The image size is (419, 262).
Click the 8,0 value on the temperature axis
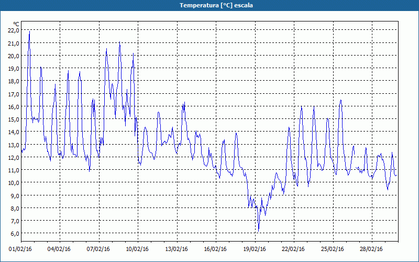click(15, 208)
